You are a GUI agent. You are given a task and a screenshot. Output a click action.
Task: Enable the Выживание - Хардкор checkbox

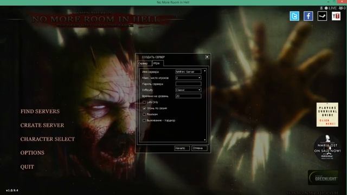(x=144, y=120)
